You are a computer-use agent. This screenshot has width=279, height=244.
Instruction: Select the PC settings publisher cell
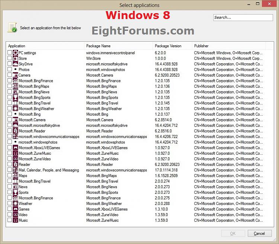(228, 53)
